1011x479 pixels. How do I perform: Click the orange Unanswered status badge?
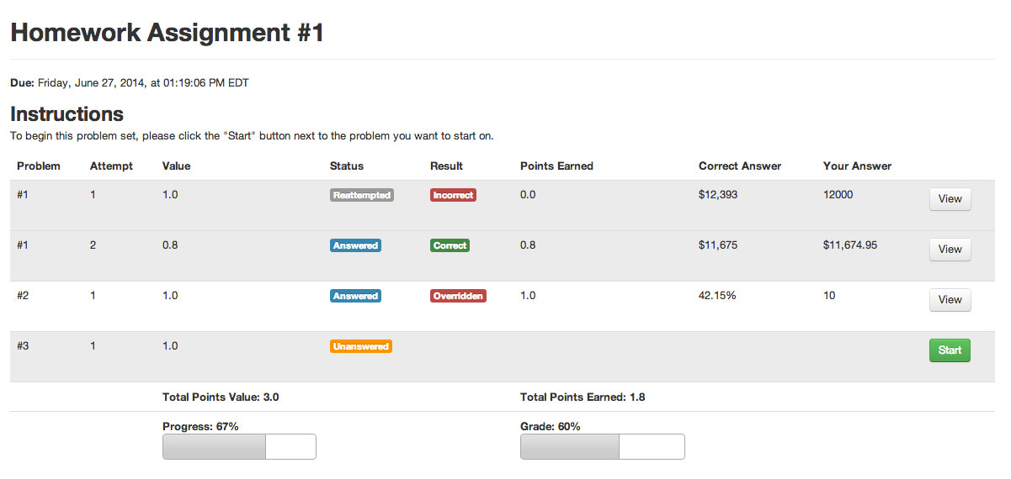point(361,346)
